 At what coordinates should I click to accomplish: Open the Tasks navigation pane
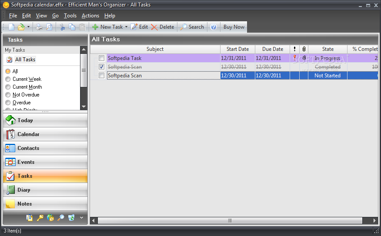(45, 176)
